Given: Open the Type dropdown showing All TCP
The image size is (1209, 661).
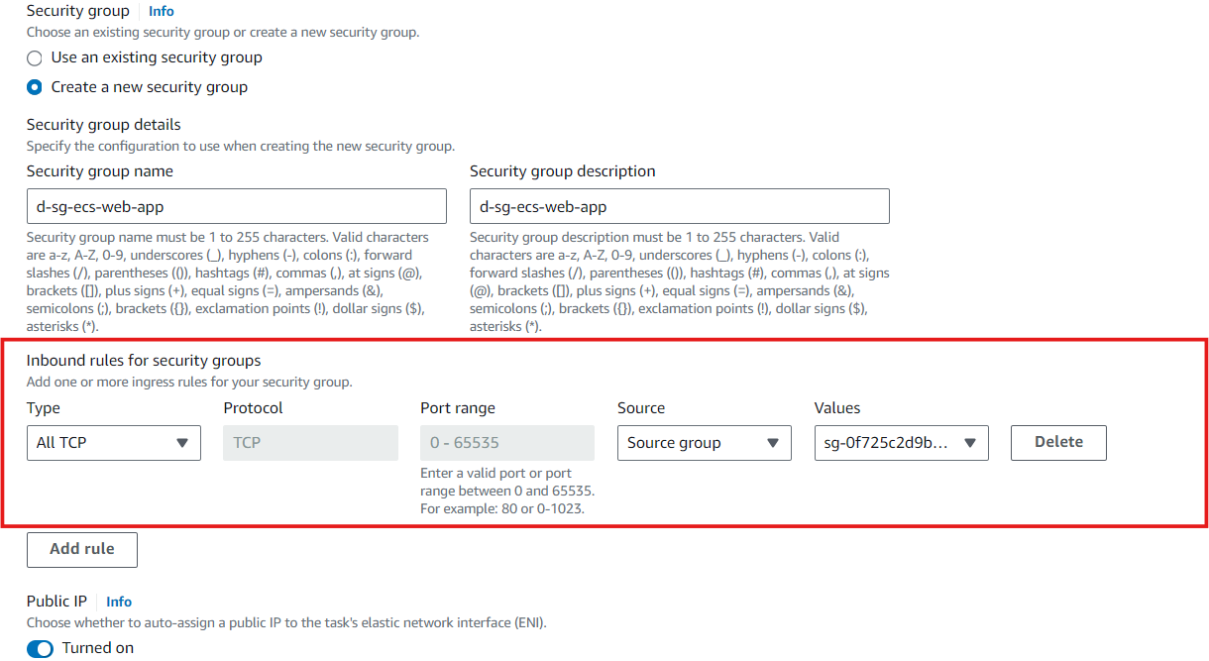Looking at the screenshot, I should pos(113,442).
